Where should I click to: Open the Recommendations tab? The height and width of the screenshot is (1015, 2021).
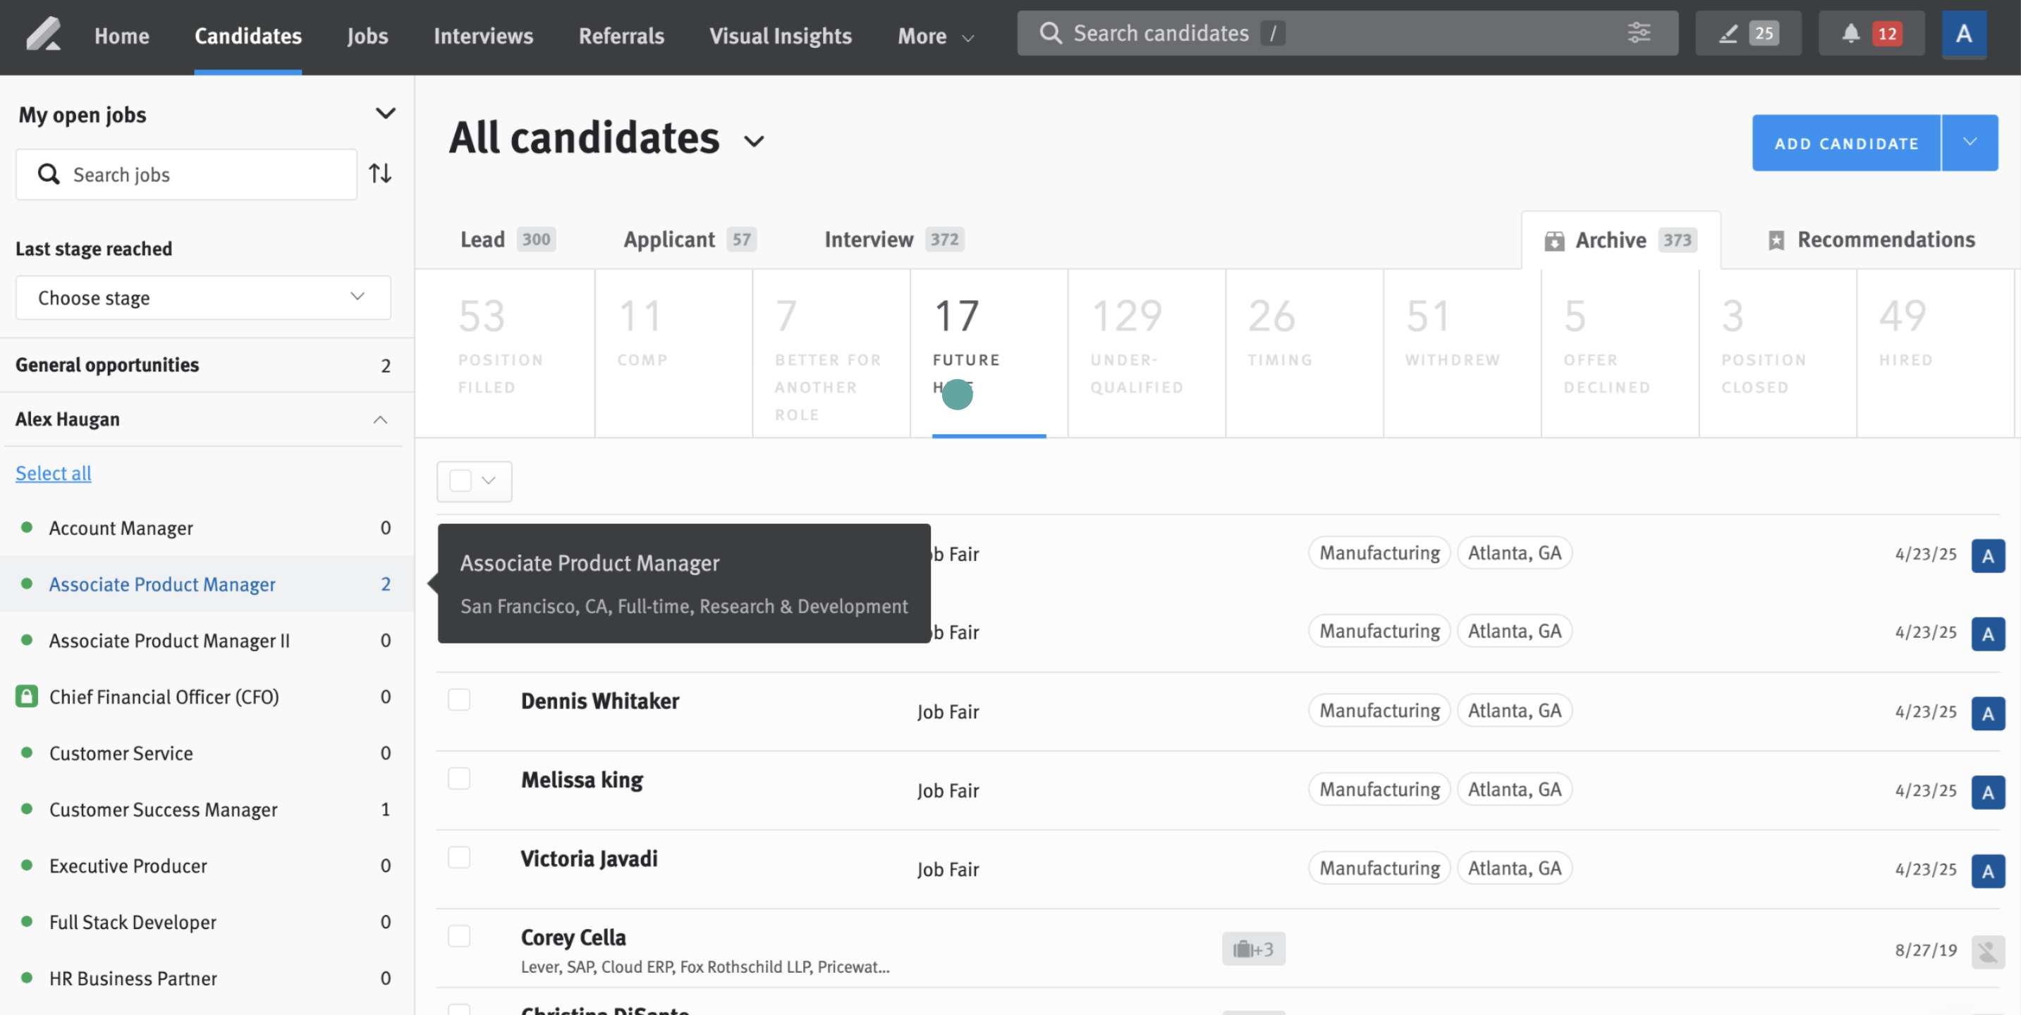[x=1871, y=239]
